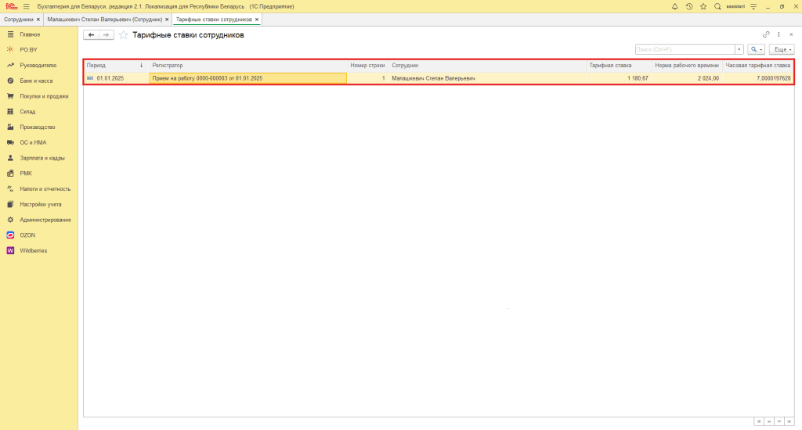Get link to this form
The image size is (802, 430).
766,34
